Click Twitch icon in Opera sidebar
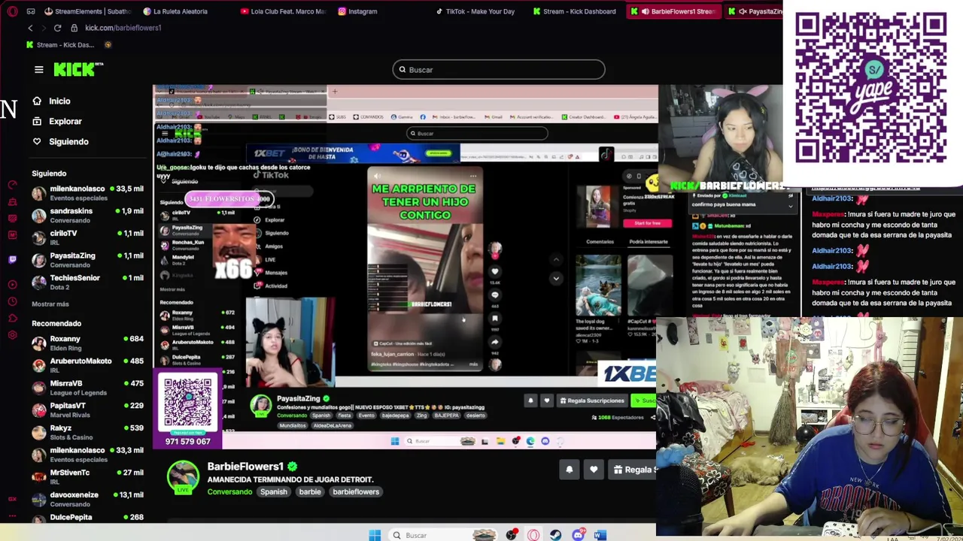Viewport: 963px width, 541px height. [x=12, y=259]
